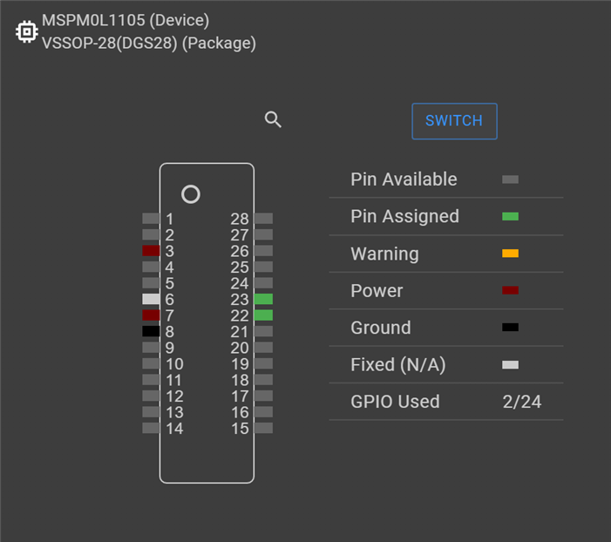Click the magnifier search icon
This screenshot has width=611, height=542.
tap(273, 119)
